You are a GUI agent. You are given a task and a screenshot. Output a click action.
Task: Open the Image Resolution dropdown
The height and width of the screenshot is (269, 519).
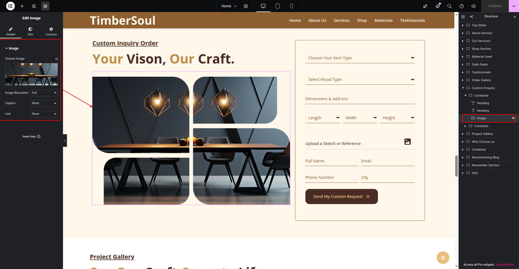click(x=44, y=93)
